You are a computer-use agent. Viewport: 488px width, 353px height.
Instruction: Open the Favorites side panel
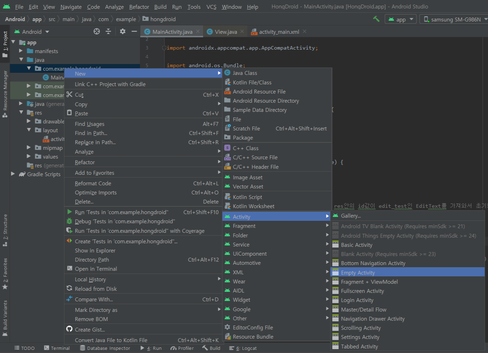click(x=5, y=274)
